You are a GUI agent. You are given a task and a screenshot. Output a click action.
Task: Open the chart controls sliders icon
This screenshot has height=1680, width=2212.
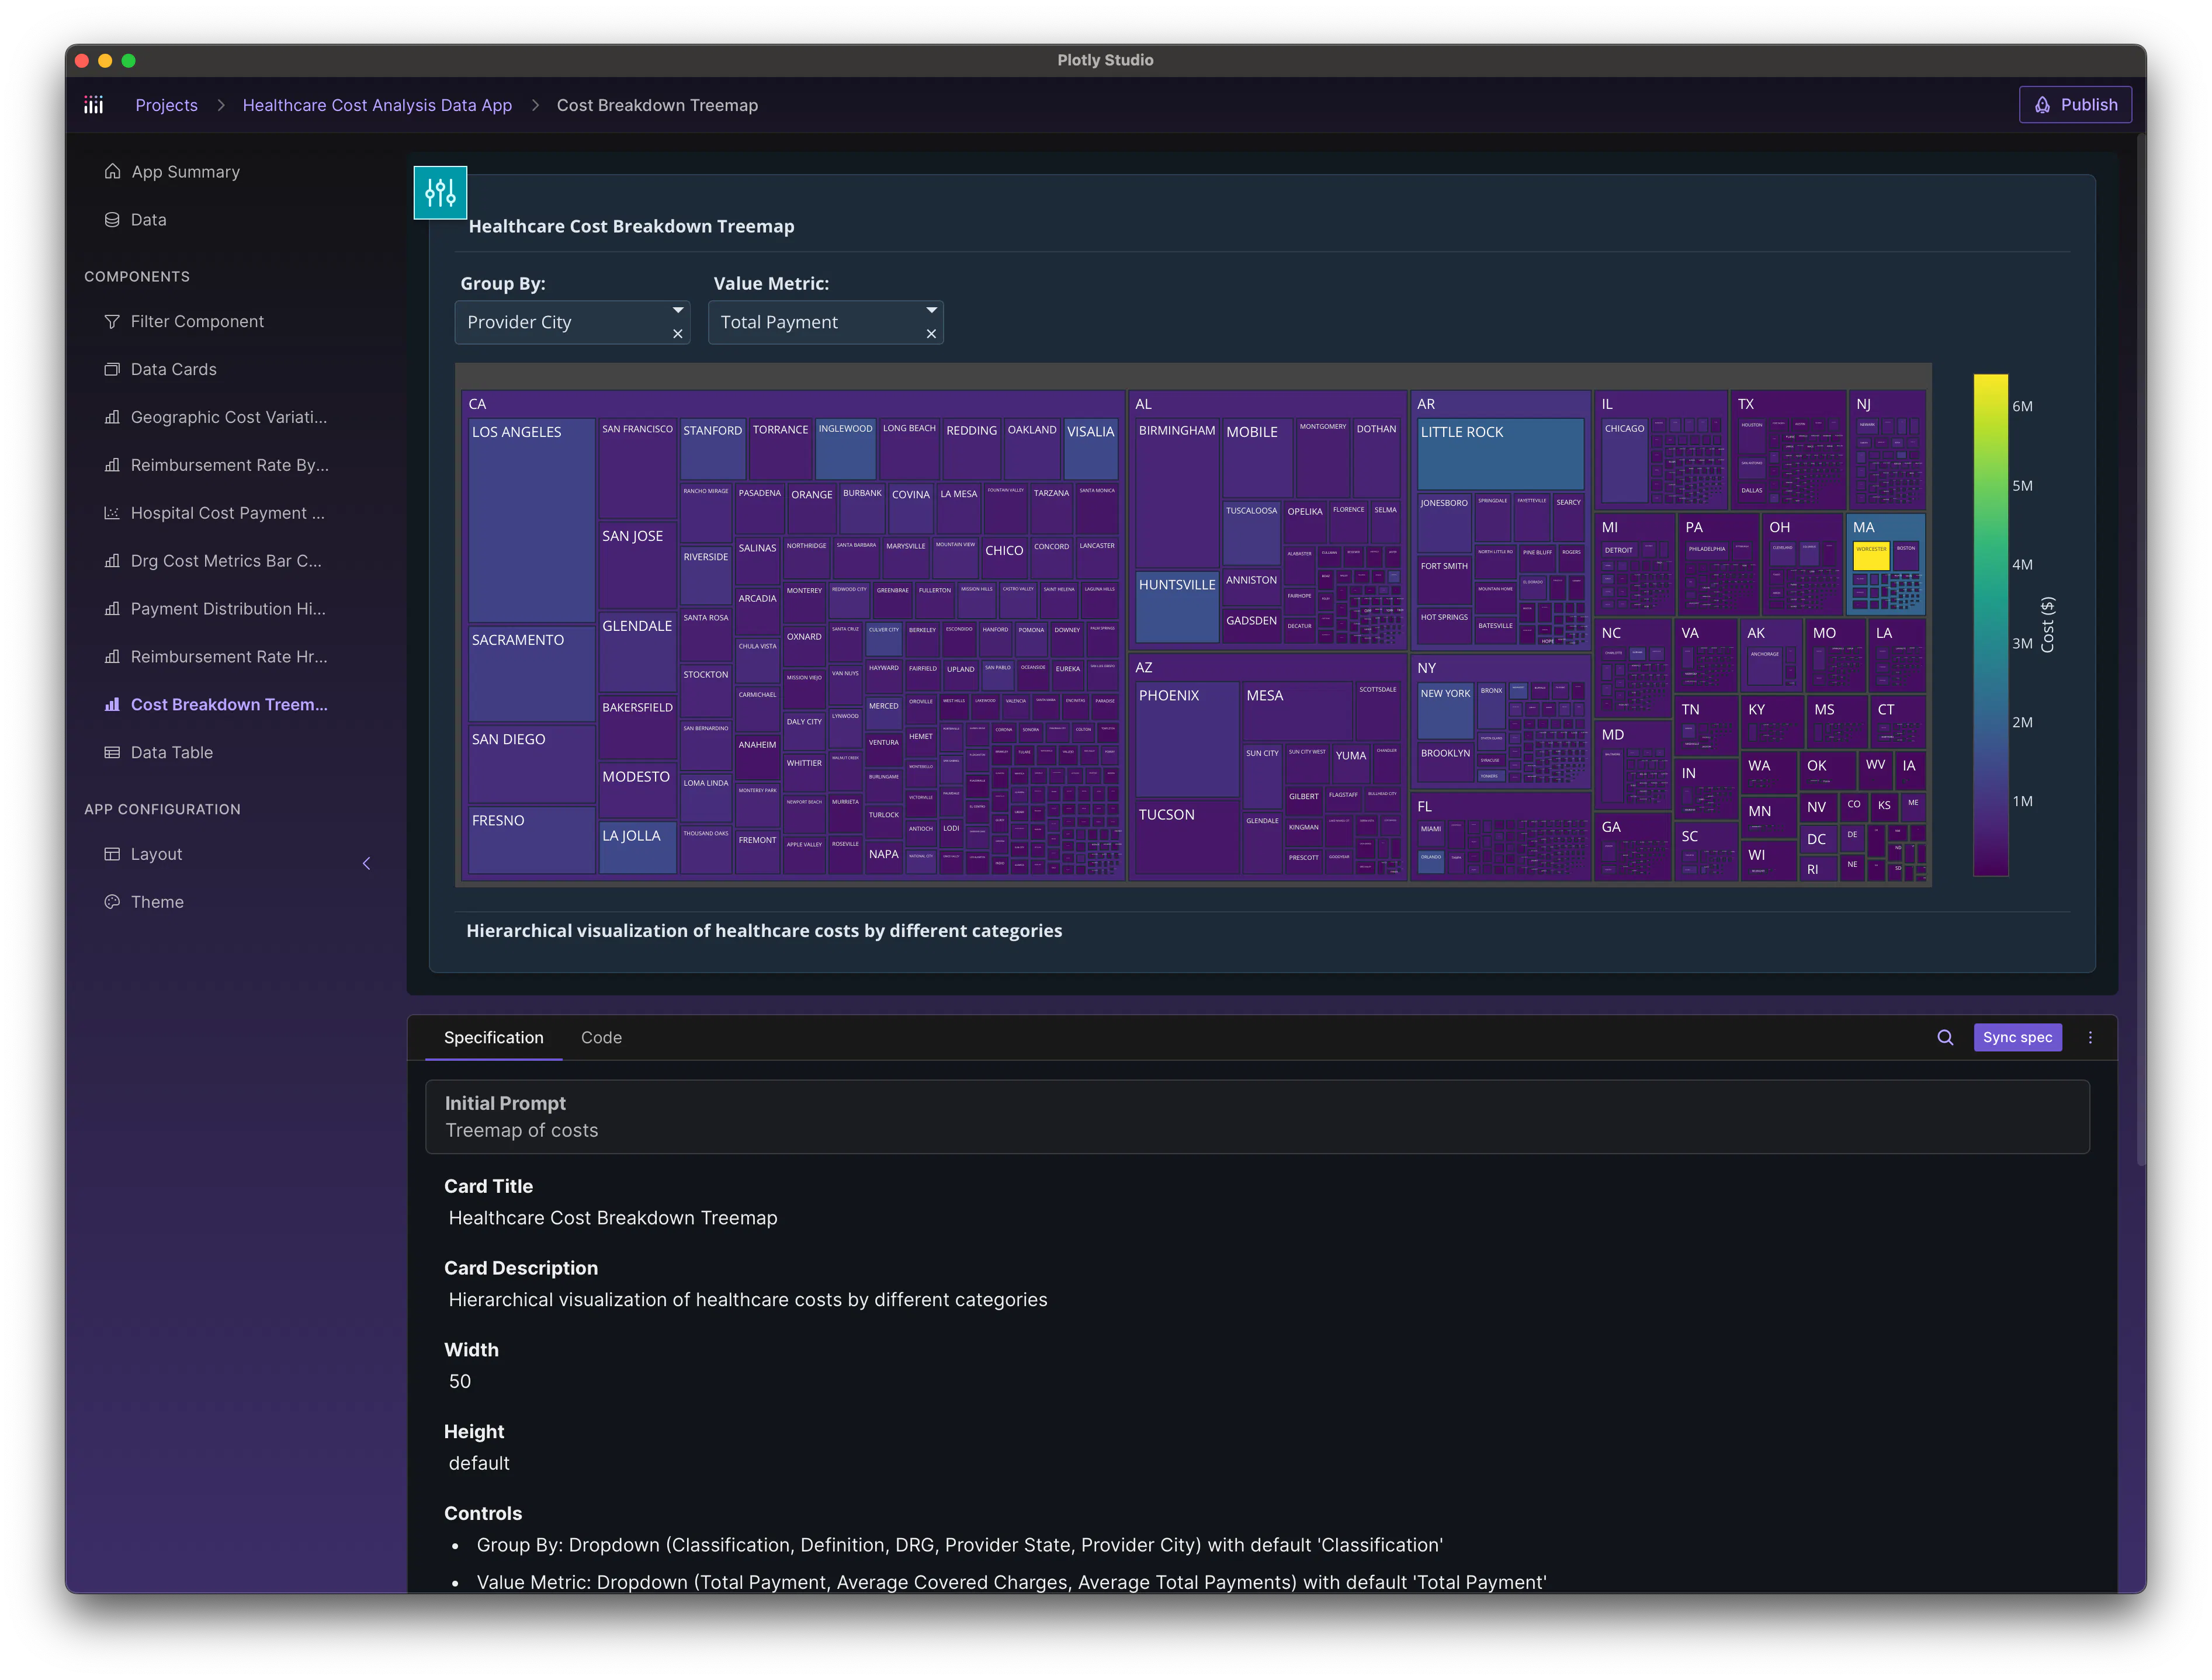(440, 192)
